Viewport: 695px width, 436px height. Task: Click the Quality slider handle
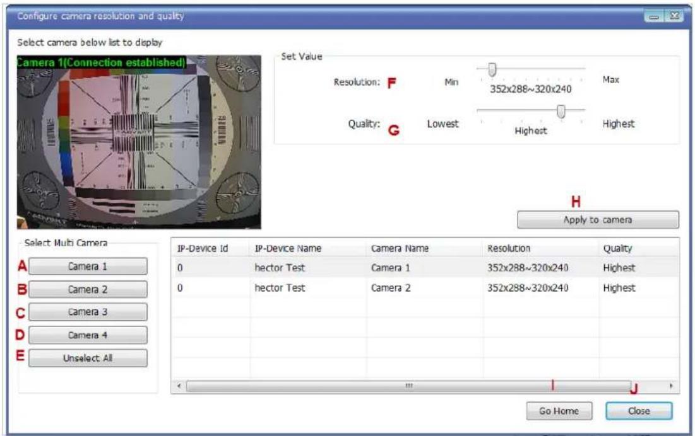561,111
